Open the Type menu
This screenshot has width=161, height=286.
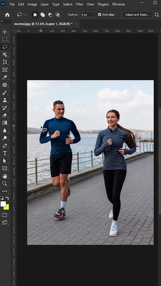(56, 4)
